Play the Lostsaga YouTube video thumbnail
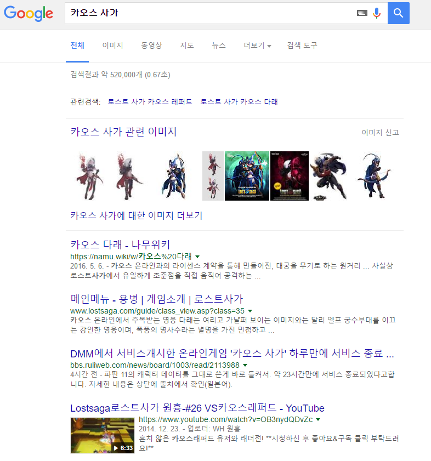The image size is (431, 461). pos(103,435)
